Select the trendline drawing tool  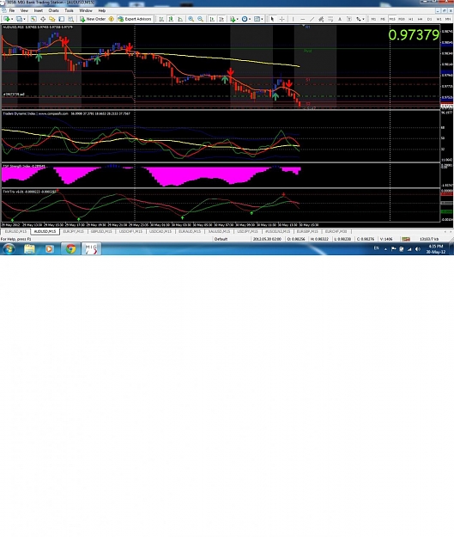pyautogui.click(x=312, y=19)
